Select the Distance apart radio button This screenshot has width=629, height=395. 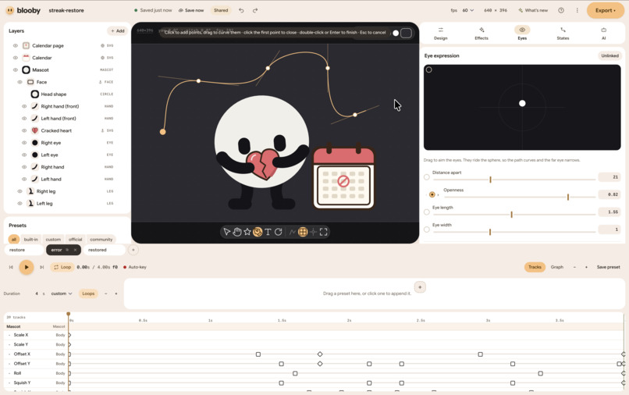426,177
